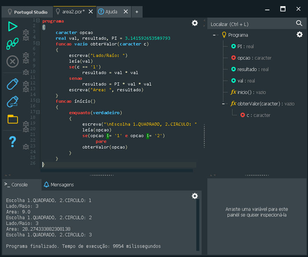Screen dimensions: 308x257
Task: Switch to the Mensagens tab
Action: (59, 185)
